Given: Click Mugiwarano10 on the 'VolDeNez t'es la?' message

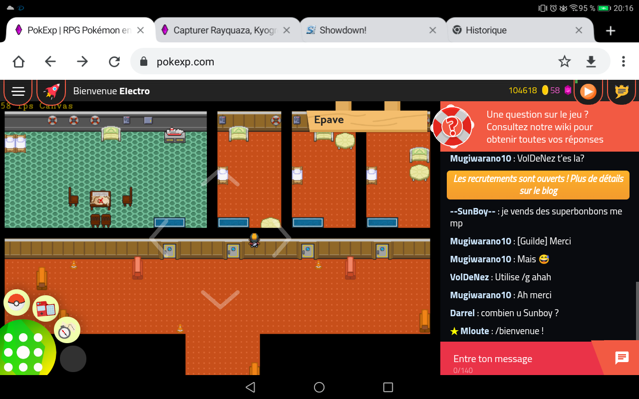Looking at the screenshot, I should 481,159.
